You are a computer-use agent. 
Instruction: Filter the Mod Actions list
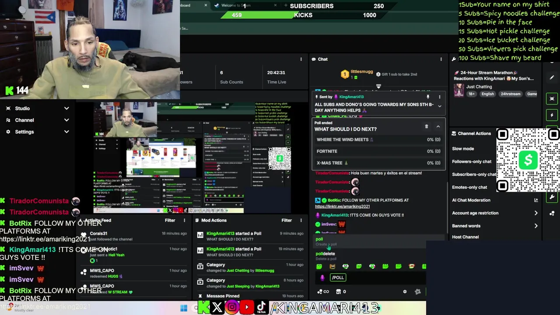(287, 220)
